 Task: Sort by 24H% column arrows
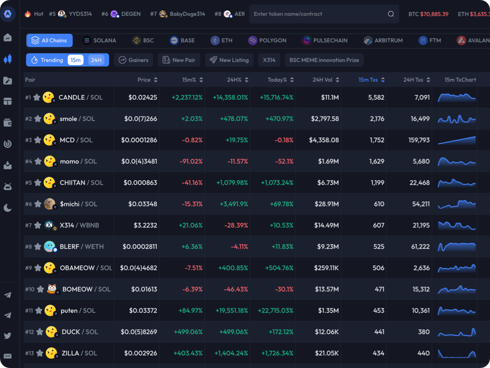247,80
